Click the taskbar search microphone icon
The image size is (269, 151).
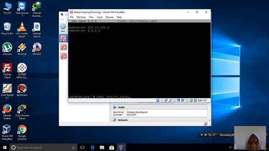(x=74, y=147)
